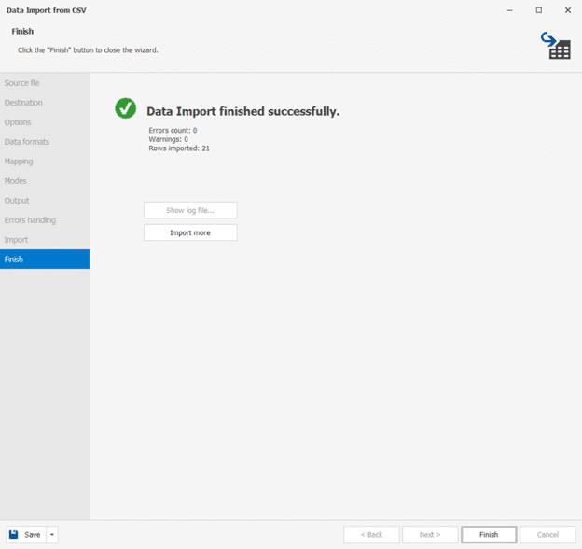Click the errors count value link
The image size is (582, 549).
click(195, 131)
